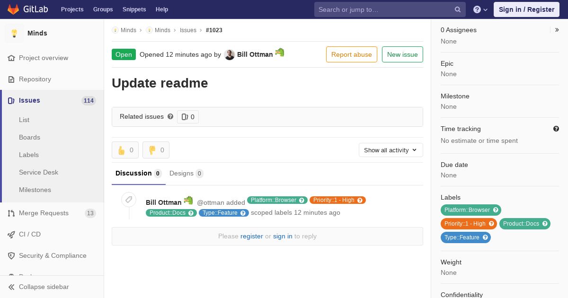Click the label tag icon in activity
The image size is (568, 298).
click(129, 200)
